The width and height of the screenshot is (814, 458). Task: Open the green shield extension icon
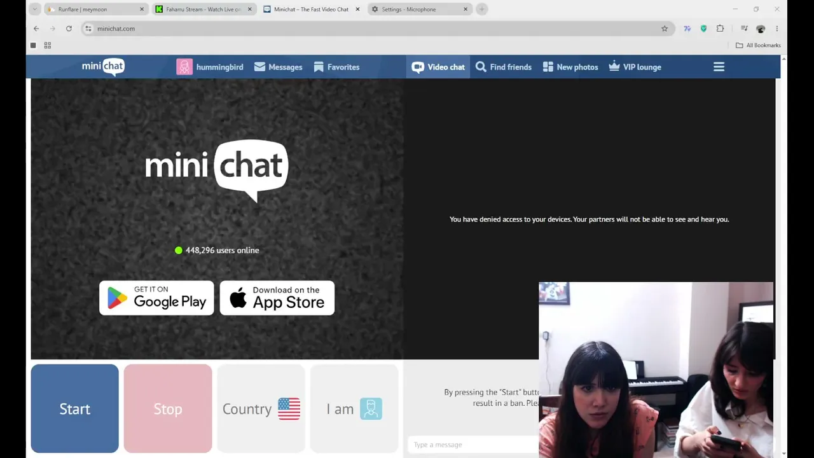tap(703, 29)
